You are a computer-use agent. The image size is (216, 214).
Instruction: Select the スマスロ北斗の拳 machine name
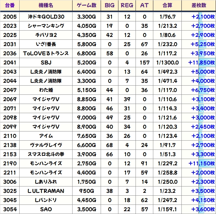tap(46, 154)
